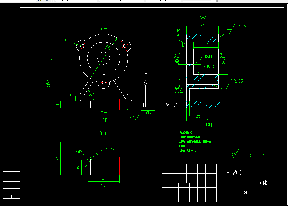
Task: Select the B view direction arrow label
Action: point(106,120)
